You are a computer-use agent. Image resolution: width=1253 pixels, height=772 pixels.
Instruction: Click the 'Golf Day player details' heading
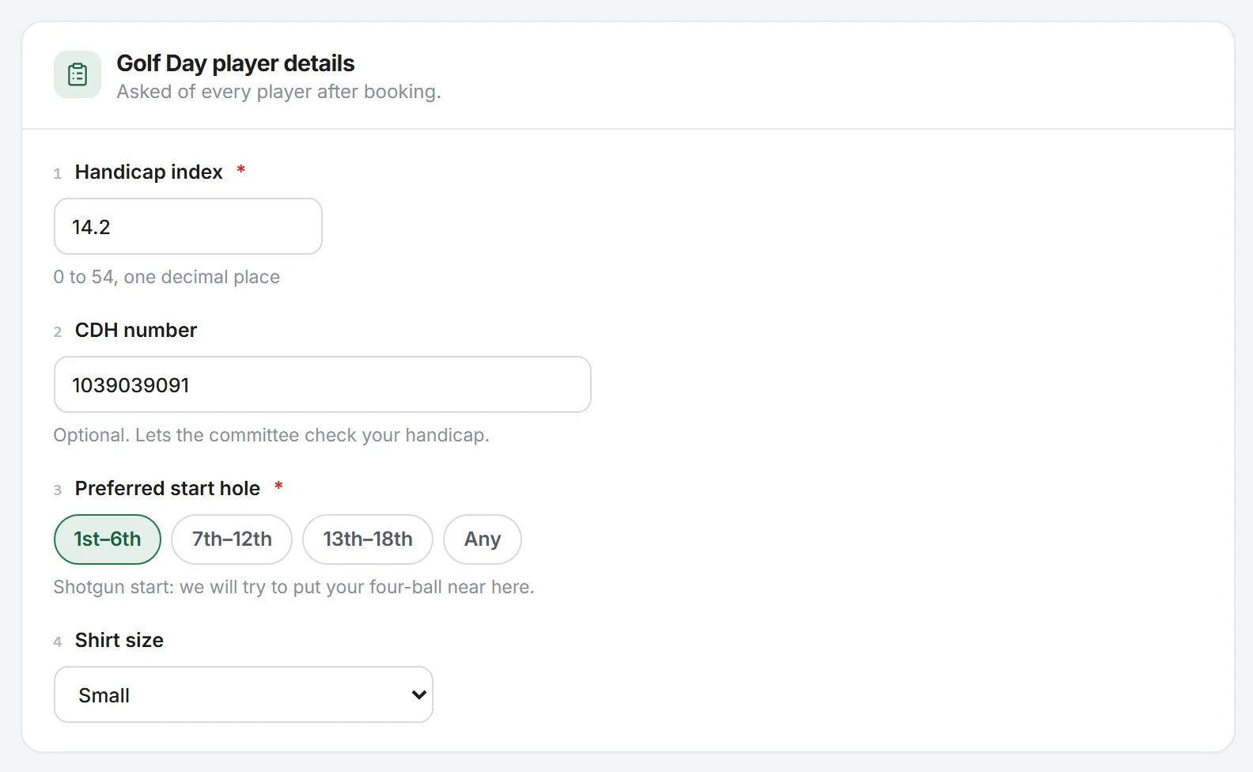coord(236,63)
